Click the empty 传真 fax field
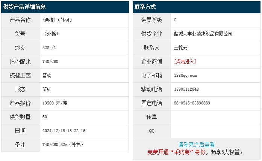The width and height of the screenshot is (262, 161). [215, 117]
